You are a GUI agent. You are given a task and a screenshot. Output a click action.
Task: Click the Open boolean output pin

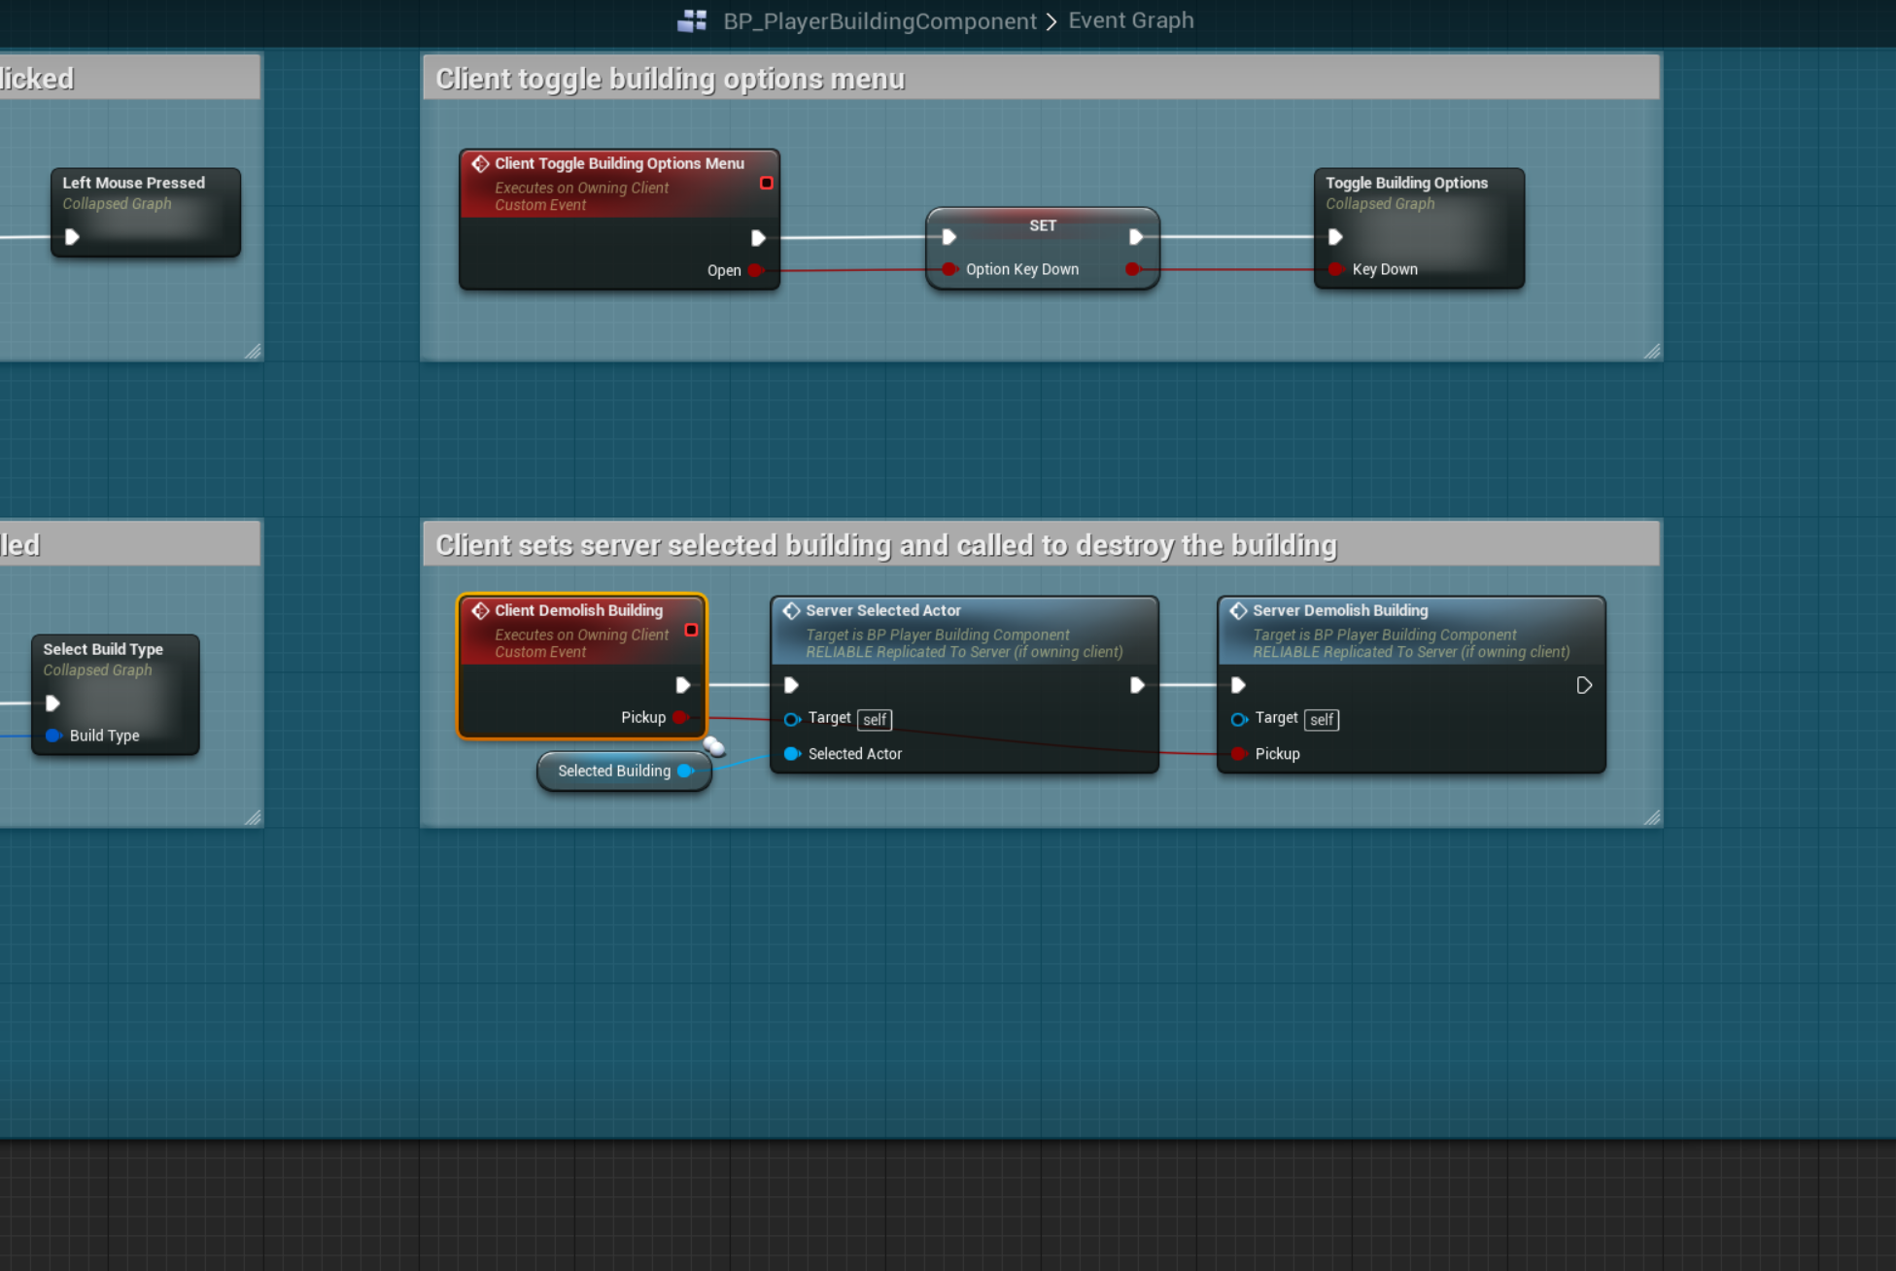pyautogui.click(x=756, y=270)
